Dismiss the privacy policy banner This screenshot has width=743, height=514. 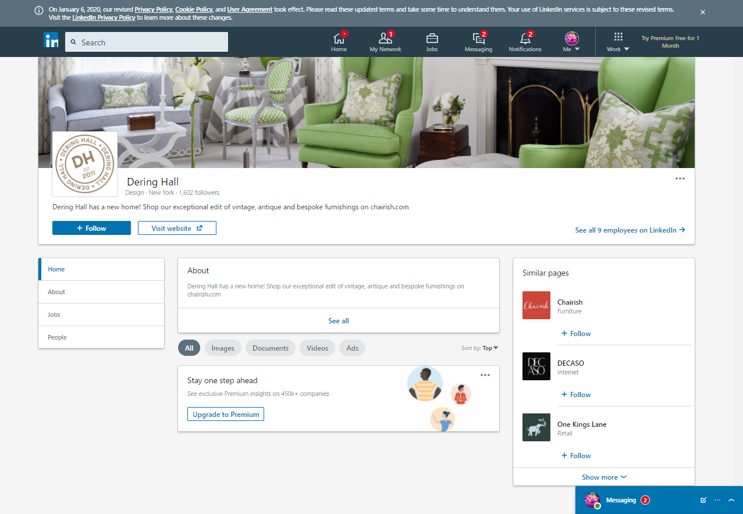pyautogui.click(x=703, y=12)
